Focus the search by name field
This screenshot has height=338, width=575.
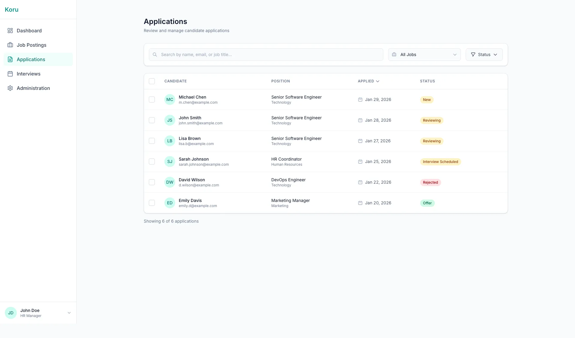click(266, 55)
